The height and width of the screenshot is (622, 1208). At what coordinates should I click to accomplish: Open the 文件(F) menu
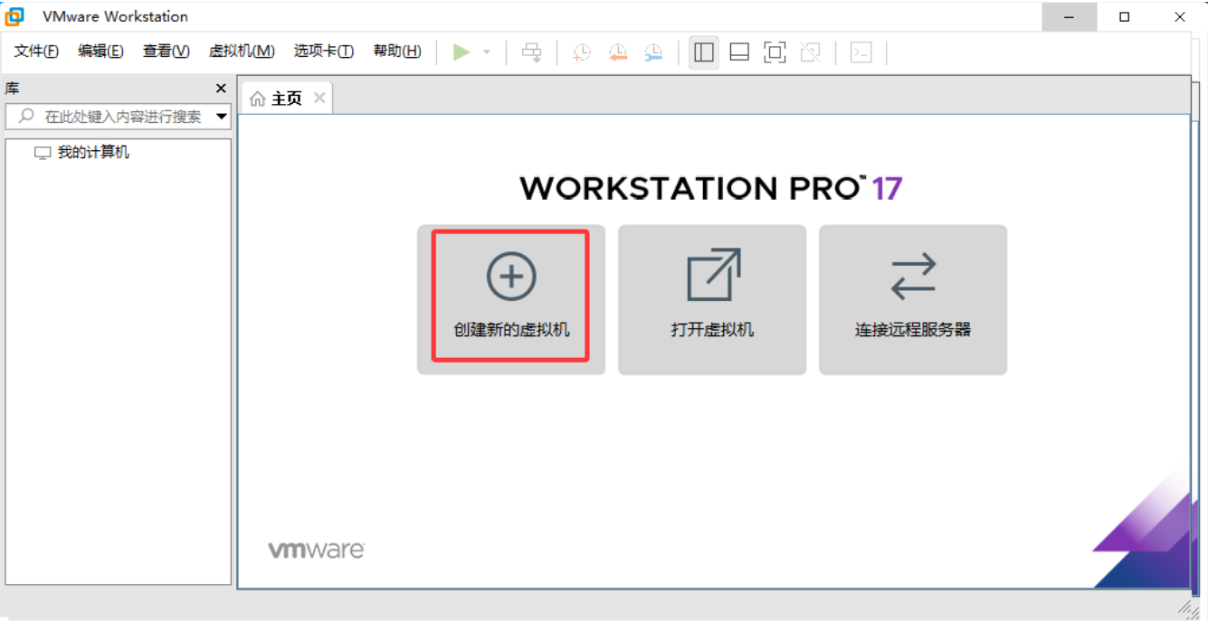point(36,52)
